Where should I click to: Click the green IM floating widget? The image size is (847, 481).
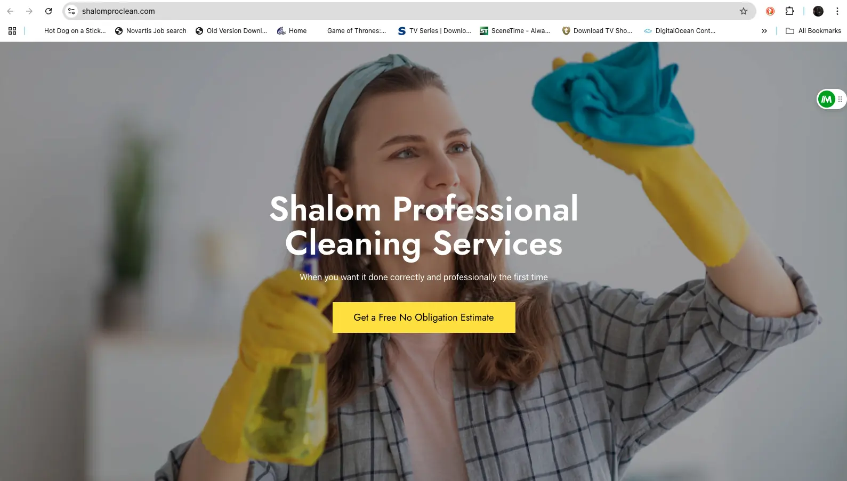(x=827, y=99)
